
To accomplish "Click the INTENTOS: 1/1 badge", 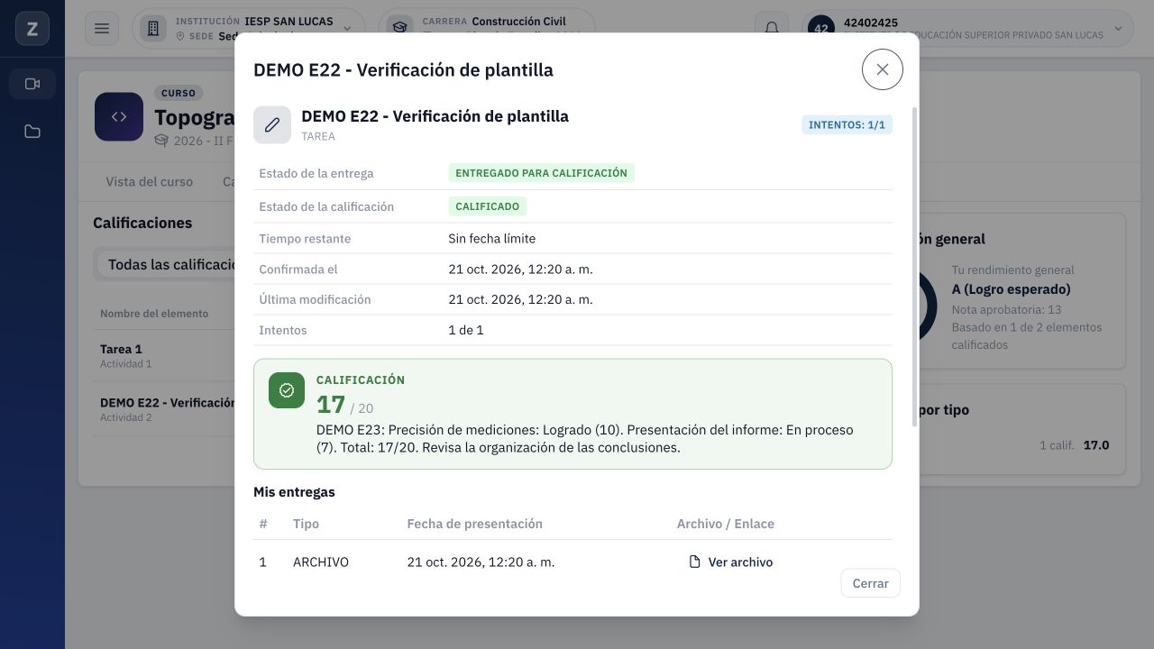I will (x=847, y=124).
